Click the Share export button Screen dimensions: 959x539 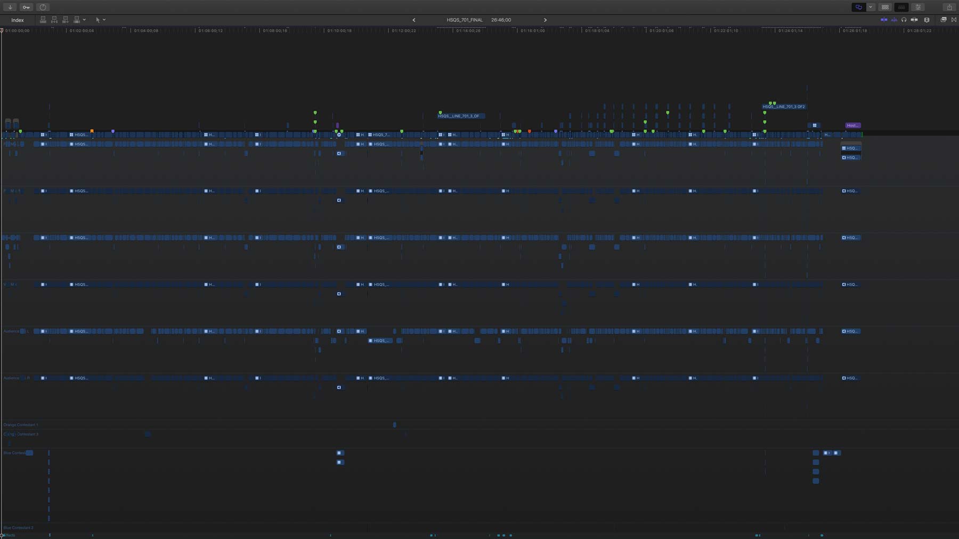[x=949, y=7]
